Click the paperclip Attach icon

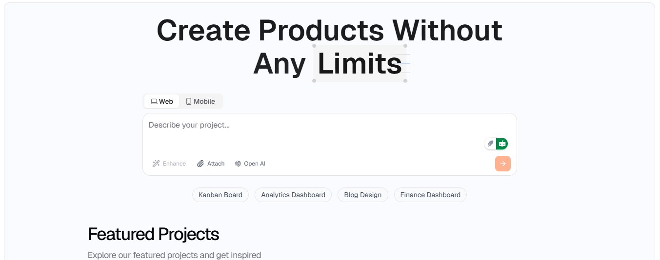coord(200,164)
